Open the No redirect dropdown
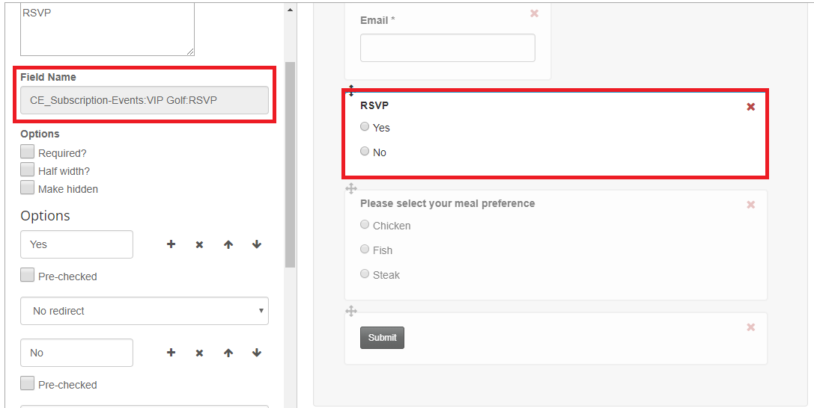Screen dimensions: 814x408 [x=145, y=311]
